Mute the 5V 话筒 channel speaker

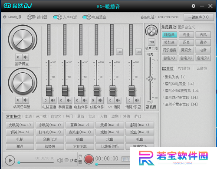pyautogui.click(x=118, y=100)
